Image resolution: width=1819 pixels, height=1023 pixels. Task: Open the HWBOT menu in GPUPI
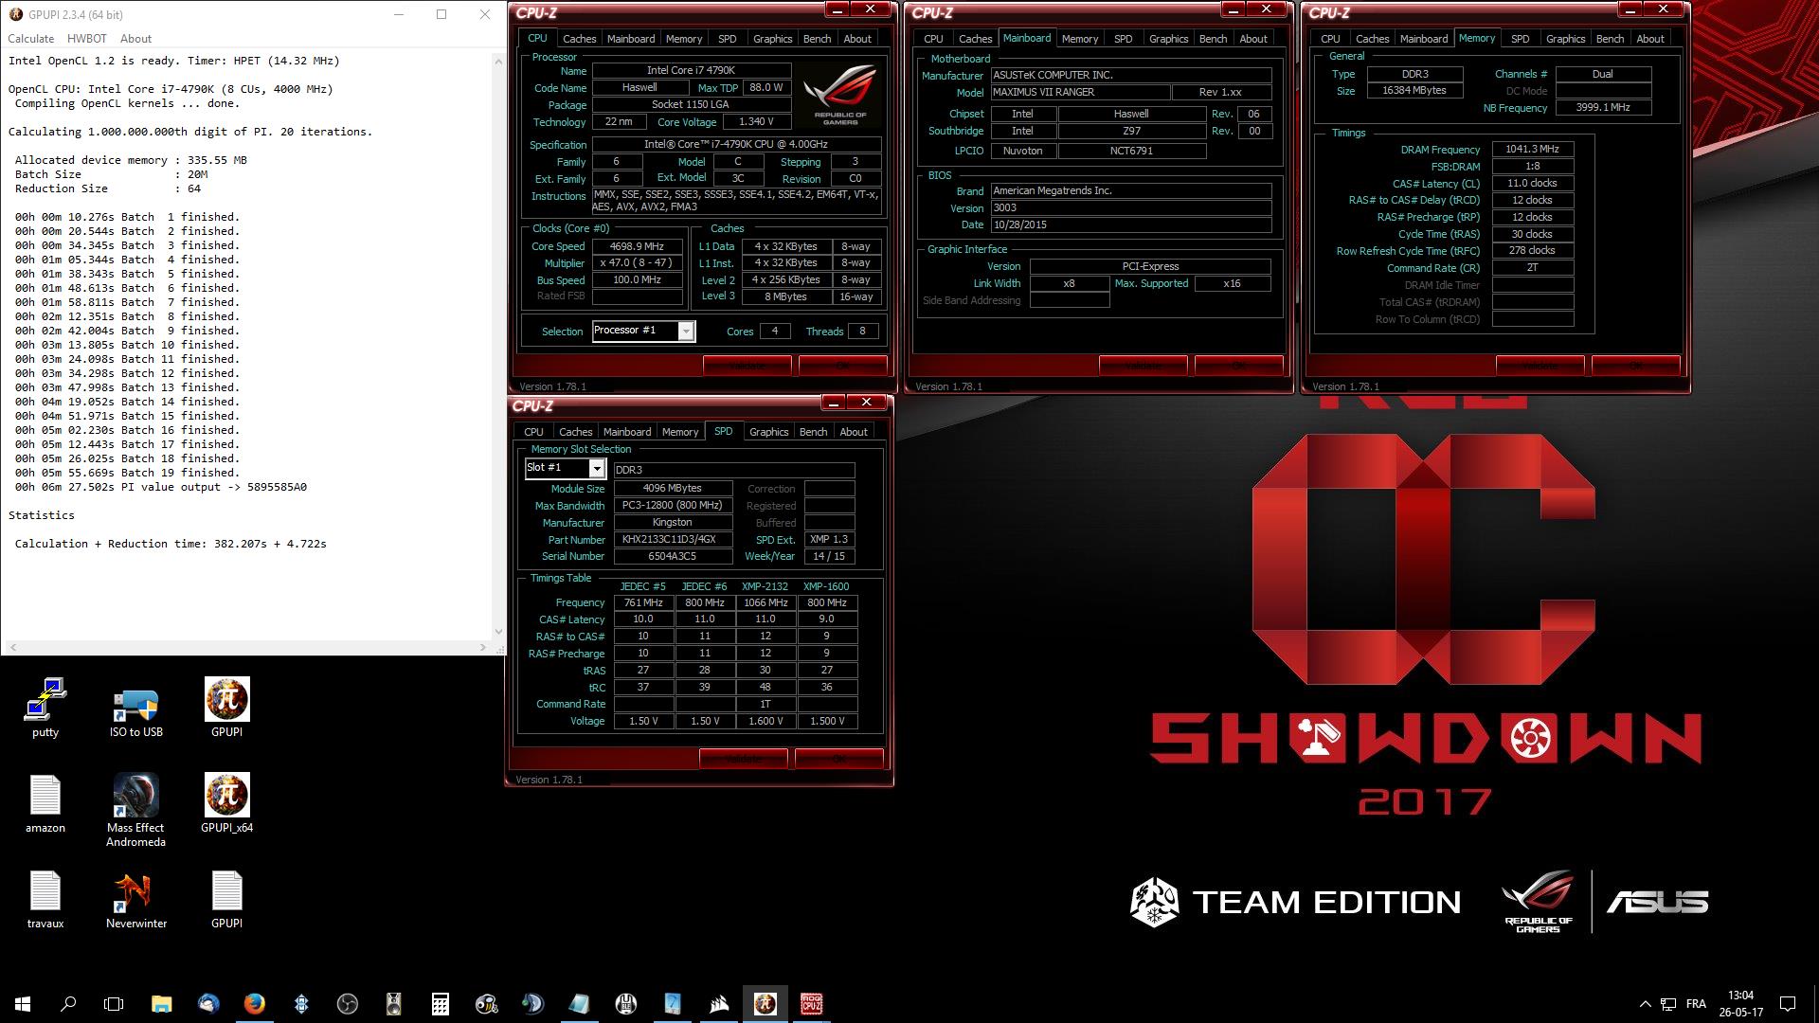coord(87,39)
